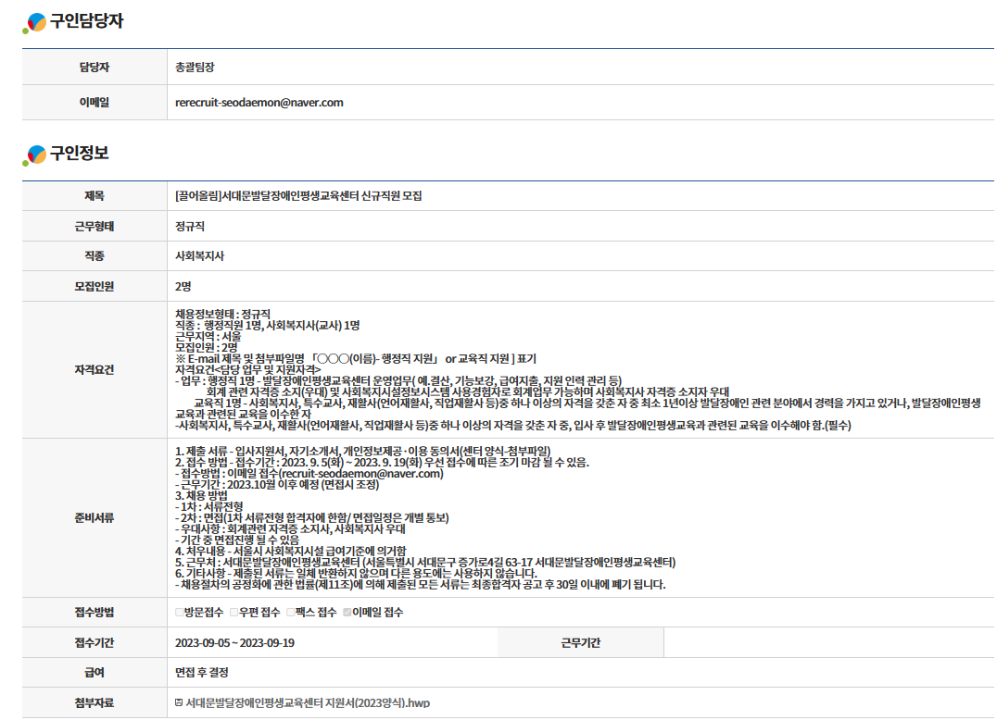Enable the 팩스 접수 checkbox
Image resolution: width=997 pixels, height=720 pixels.
pos(291,613)
